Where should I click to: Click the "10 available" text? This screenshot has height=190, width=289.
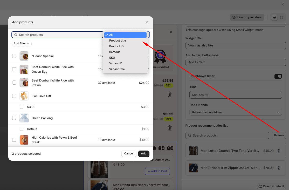pos(107,140)
